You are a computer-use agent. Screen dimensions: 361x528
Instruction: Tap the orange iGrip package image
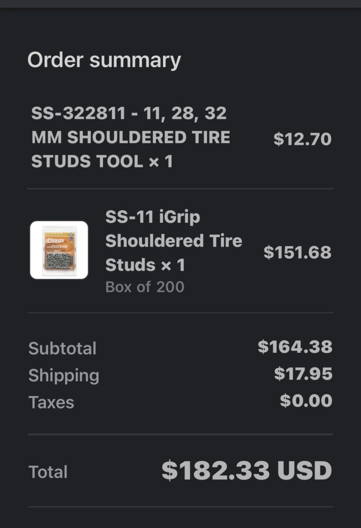[59, 250]
